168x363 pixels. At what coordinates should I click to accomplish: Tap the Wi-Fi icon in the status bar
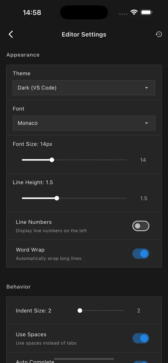[x=134, y=12]
